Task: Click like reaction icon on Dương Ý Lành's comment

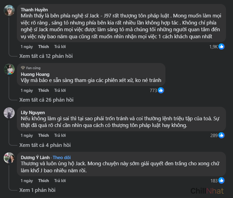Action: [x=222, y=180]
